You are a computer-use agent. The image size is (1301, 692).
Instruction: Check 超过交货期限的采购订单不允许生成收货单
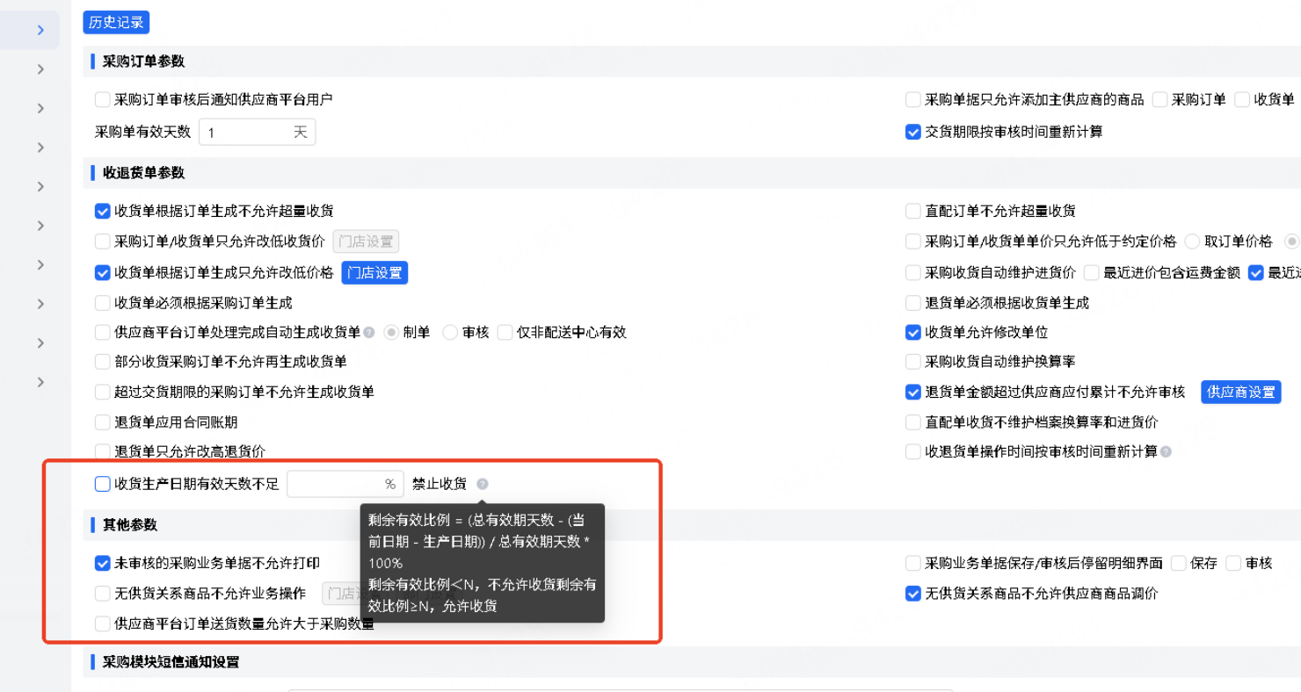103,392
